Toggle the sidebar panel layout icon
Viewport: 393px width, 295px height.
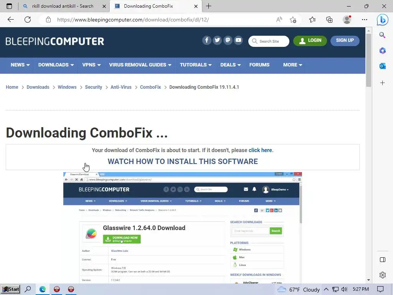(x=383, y=260)
